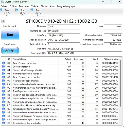Click the power-on count value 527 fois

pos(113,40)
